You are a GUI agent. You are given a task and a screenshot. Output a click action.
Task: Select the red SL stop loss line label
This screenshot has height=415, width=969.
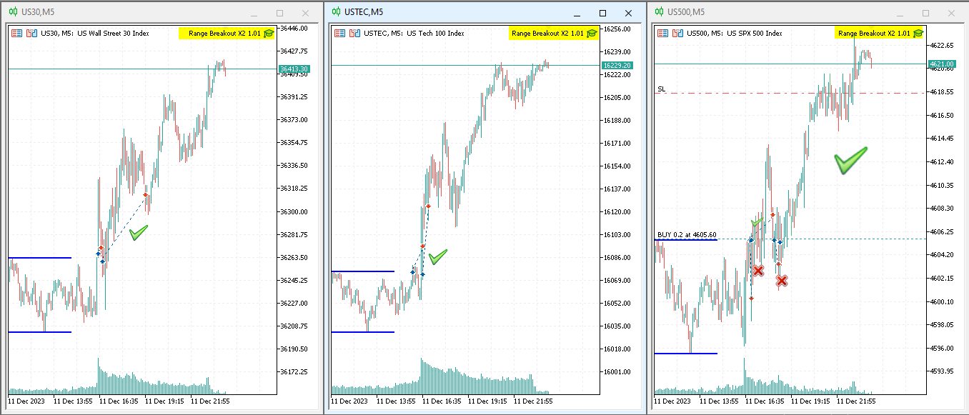[x=661, y=89]
